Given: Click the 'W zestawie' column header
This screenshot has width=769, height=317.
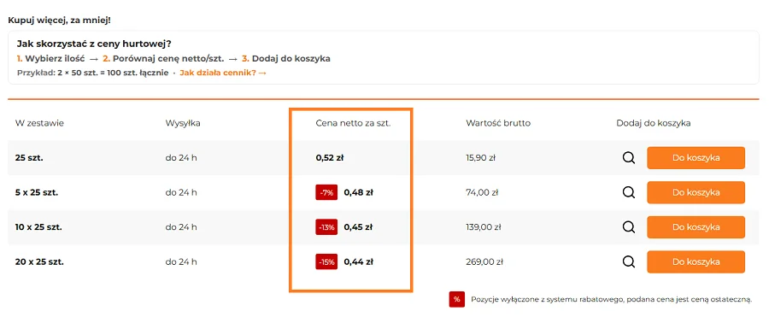Looking at the screenshot, I should tap(39, 123).
